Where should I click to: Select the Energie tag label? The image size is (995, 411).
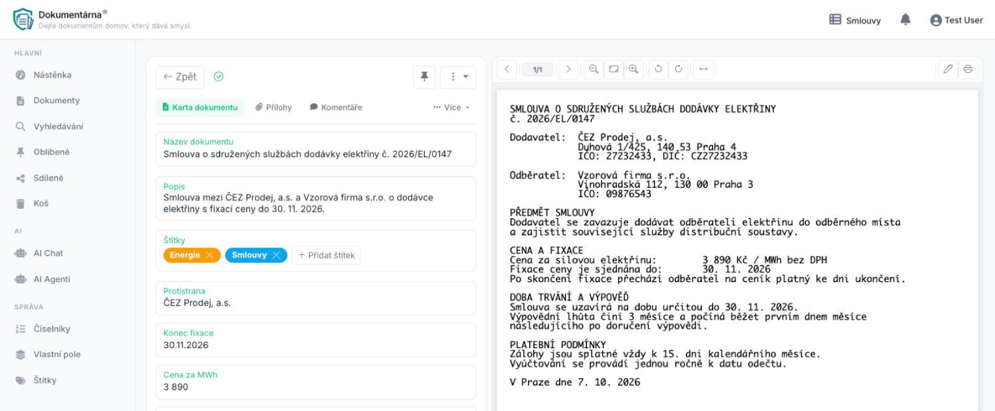[x=185, y=256]
